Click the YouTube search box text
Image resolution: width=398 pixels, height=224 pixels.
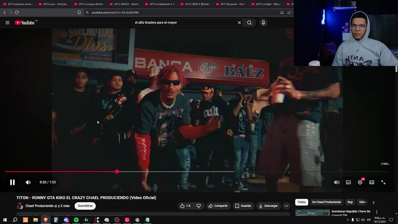pos(156,23)
